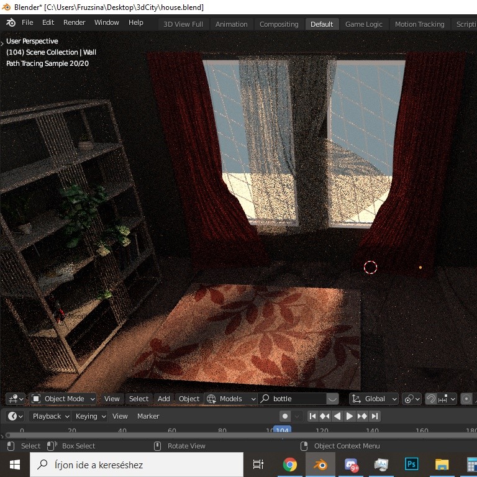Open Photoshop from the Windows taskbar
The width and height of the screenshot is (477, 477).
411,464
